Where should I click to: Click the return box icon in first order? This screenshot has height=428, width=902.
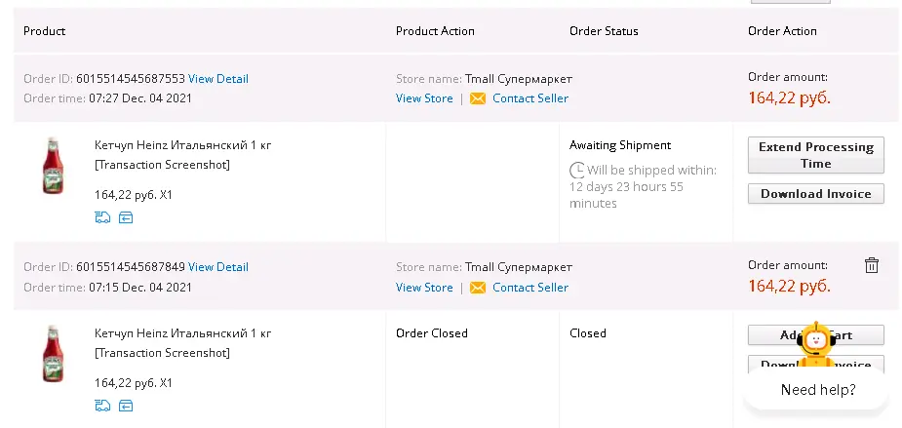[x=126, y=217]
